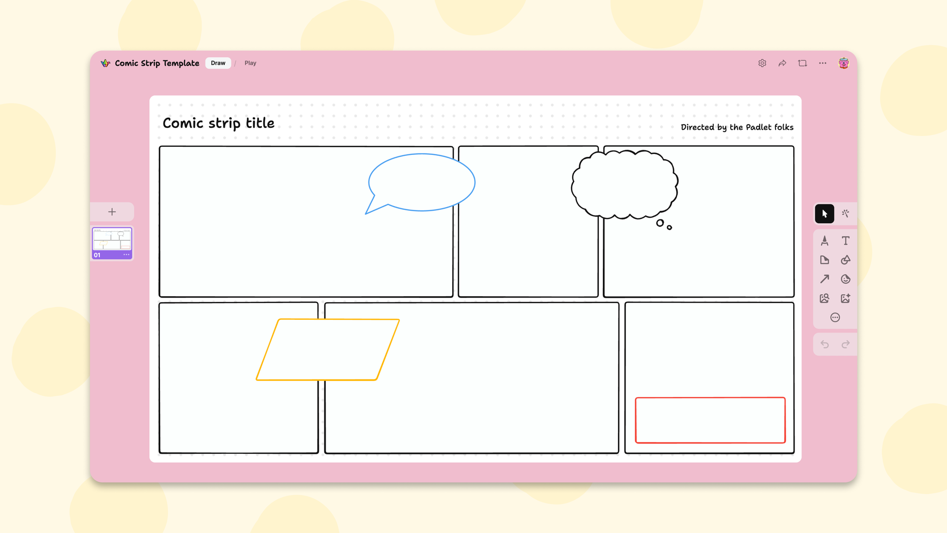The width and height of the screenshot is (947, 533).
Task: Open the sticker tool
Action: (x=846, y=279)
